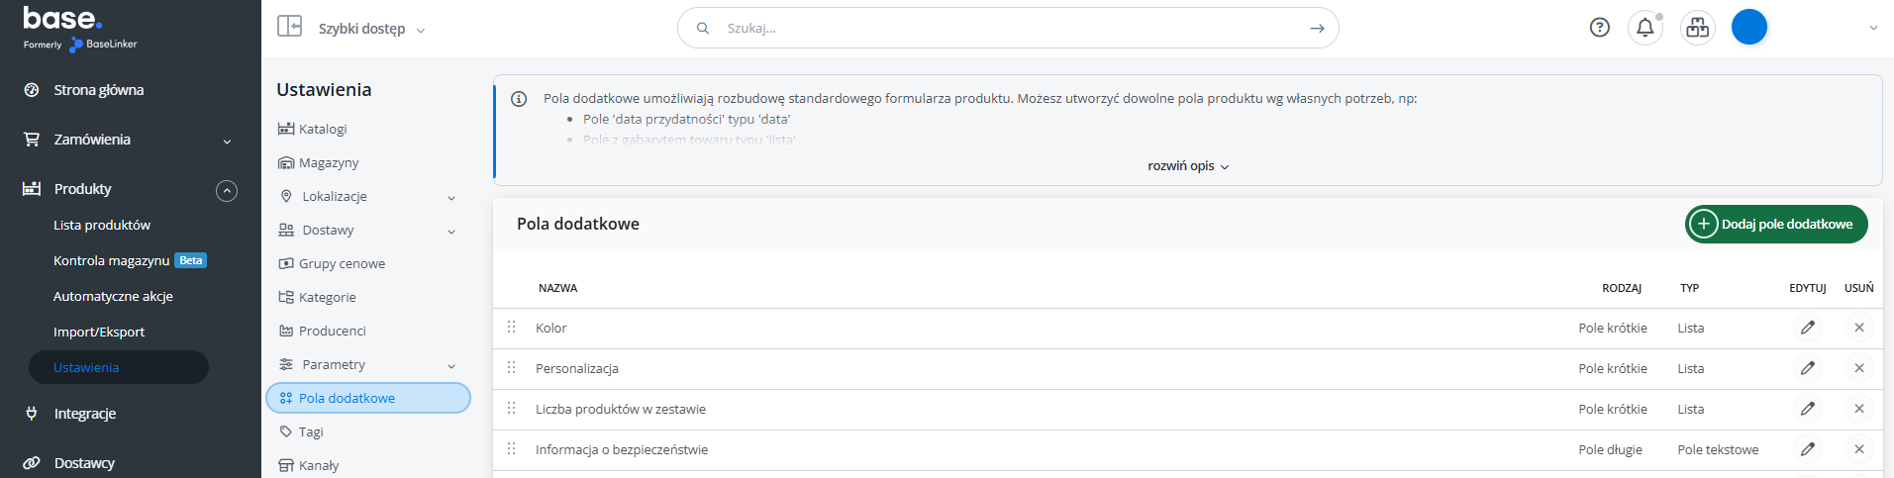Open Lista produktów in sidebar
1894x478 pixels.
(102, 225)
